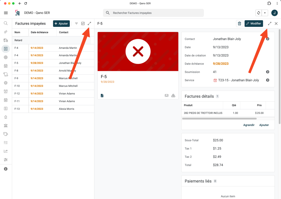Expand the Factures impayées list panel
The image size is (281, 199).
(89, 24)
